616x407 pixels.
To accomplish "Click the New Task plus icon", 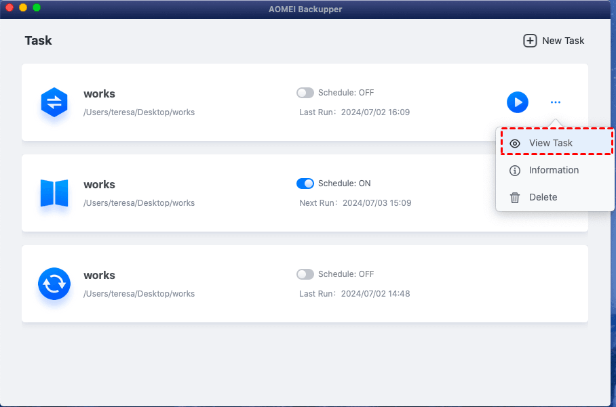I will 530,41.
